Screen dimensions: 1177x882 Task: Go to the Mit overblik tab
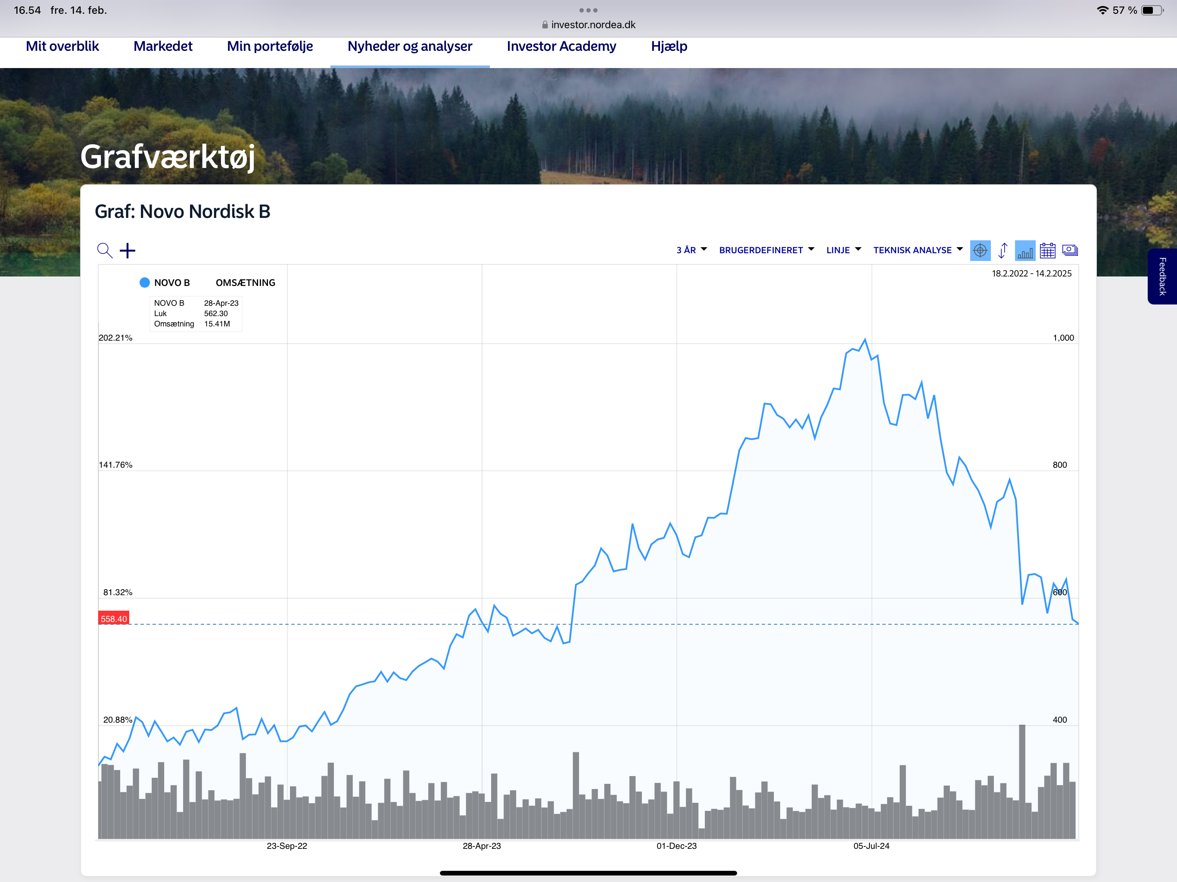pos(62,46)
